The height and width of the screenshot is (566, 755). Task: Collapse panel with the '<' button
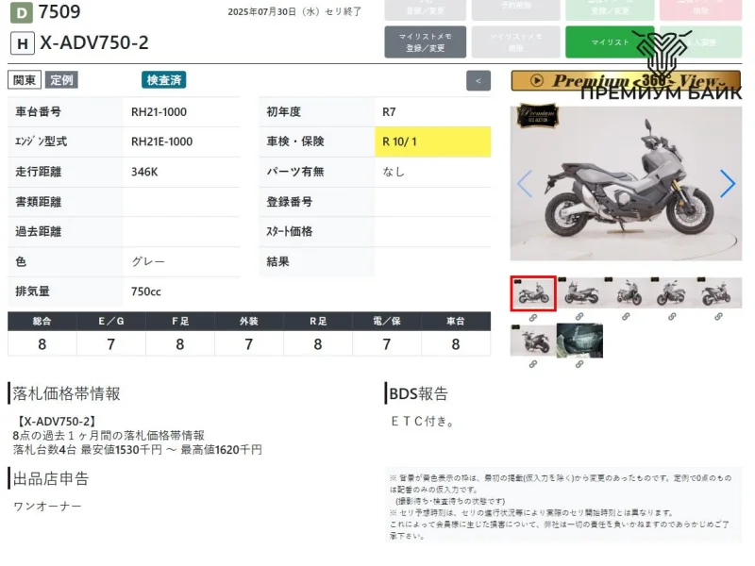tap(478, 81)
